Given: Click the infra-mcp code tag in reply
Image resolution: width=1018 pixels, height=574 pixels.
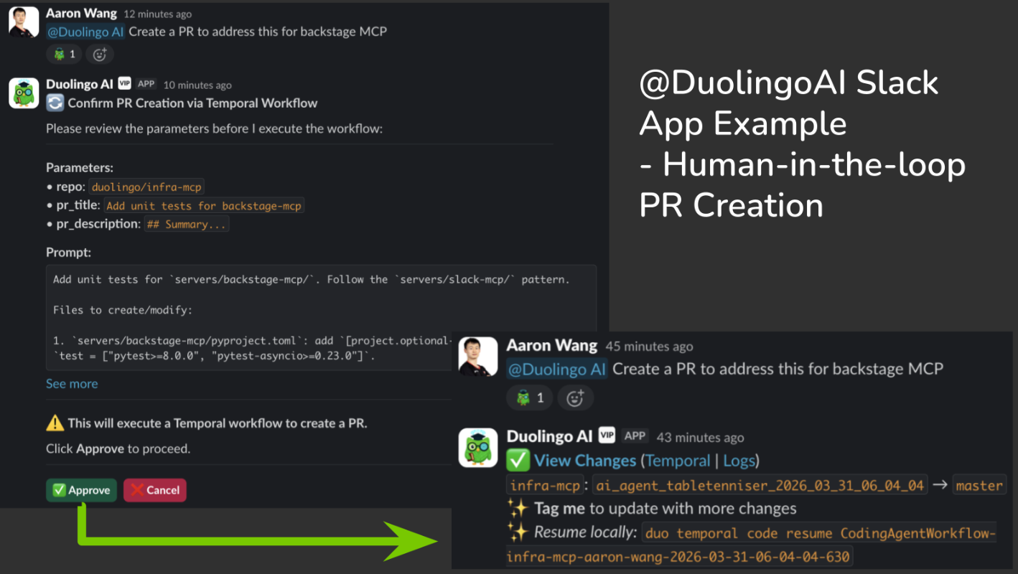Looking at the screenshot, I should 546,485.
